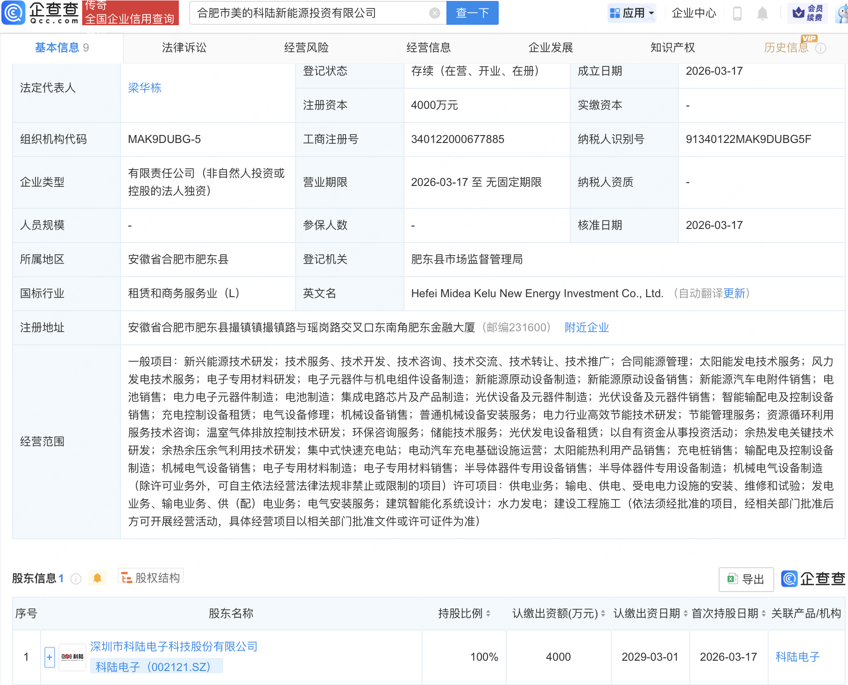The height and width of the screenshot is (685, 848).
Task: Open the 应用 dropdown menu
Action: [631, 13]
